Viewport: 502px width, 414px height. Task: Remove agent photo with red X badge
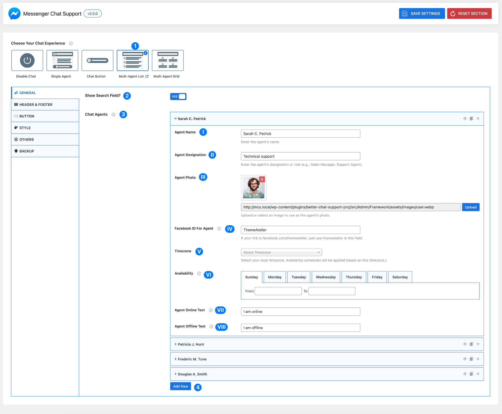tap(262, 179)
